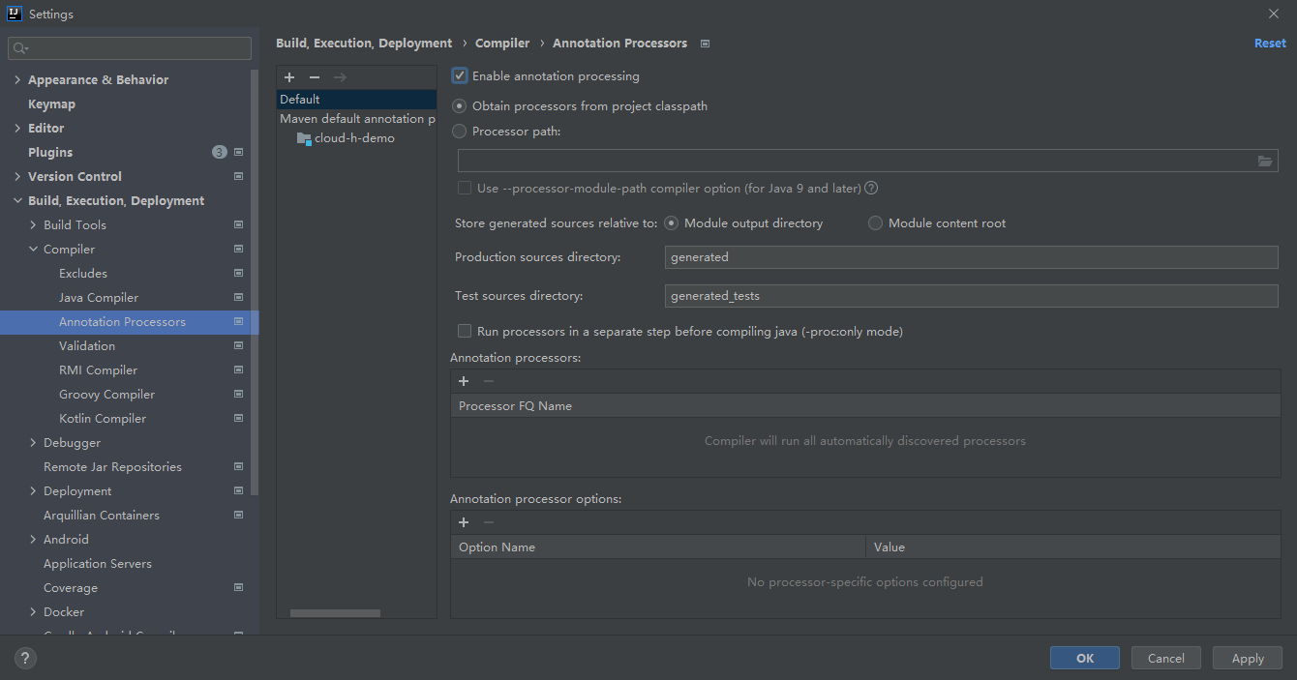Expand the Appearance & Behavior section
The height and width of the screenshot is (680, 1297).
17,80
